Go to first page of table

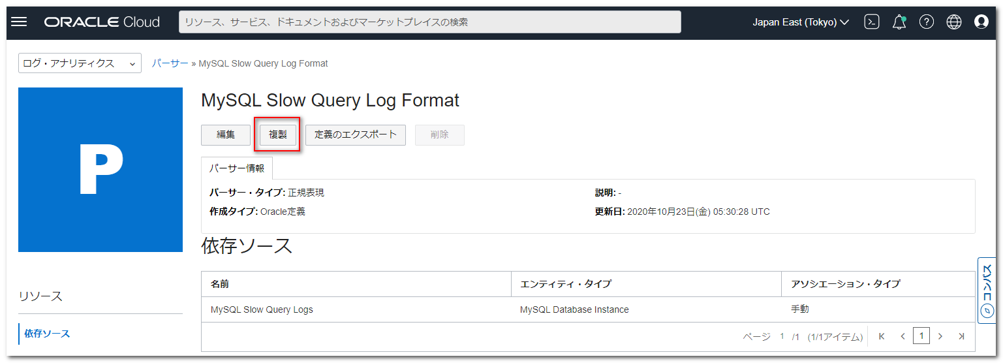click(x=882, y=336)
